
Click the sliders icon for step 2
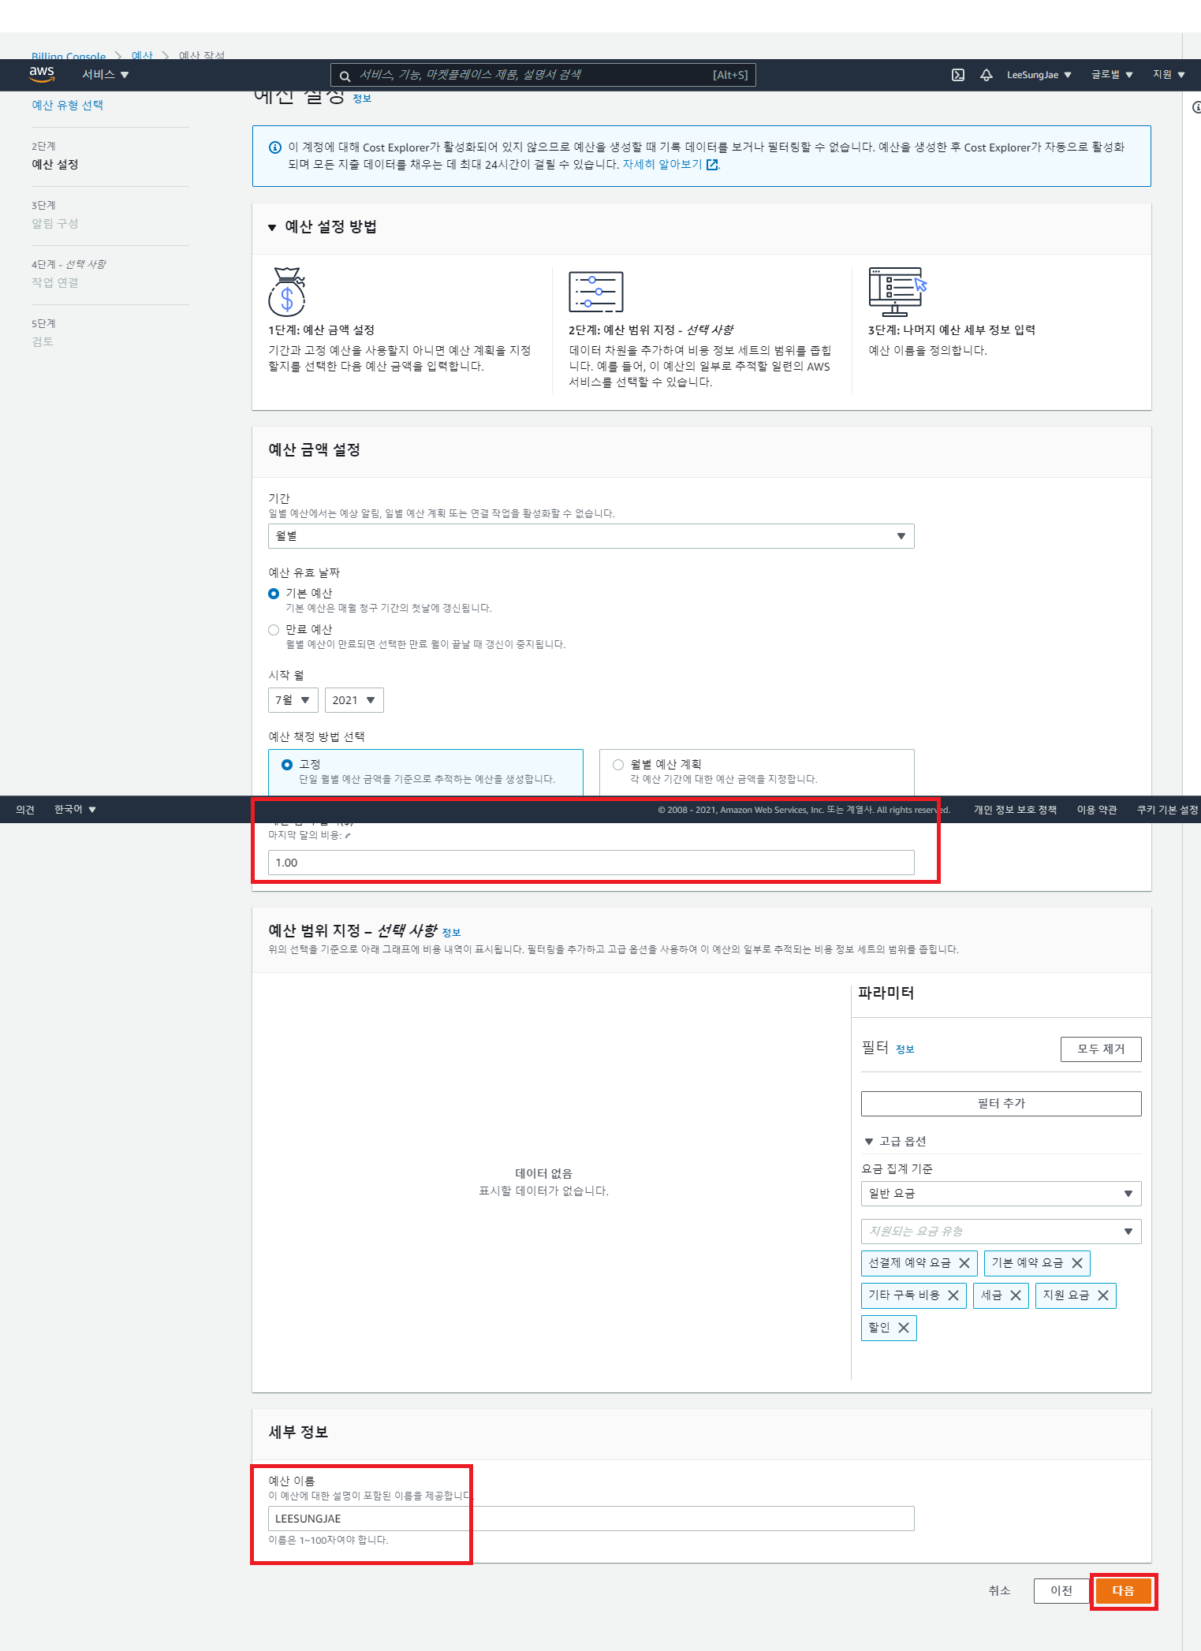pos(596,292)
